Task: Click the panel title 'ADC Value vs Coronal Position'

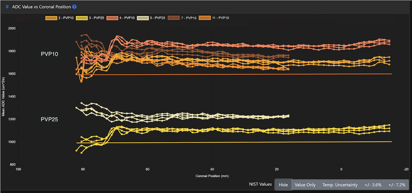Action: point(41,7)
